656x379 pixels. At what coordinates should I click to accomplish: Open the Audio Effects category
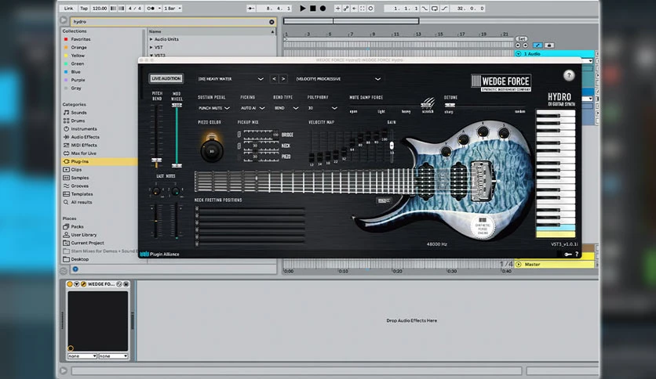point(85,137)
